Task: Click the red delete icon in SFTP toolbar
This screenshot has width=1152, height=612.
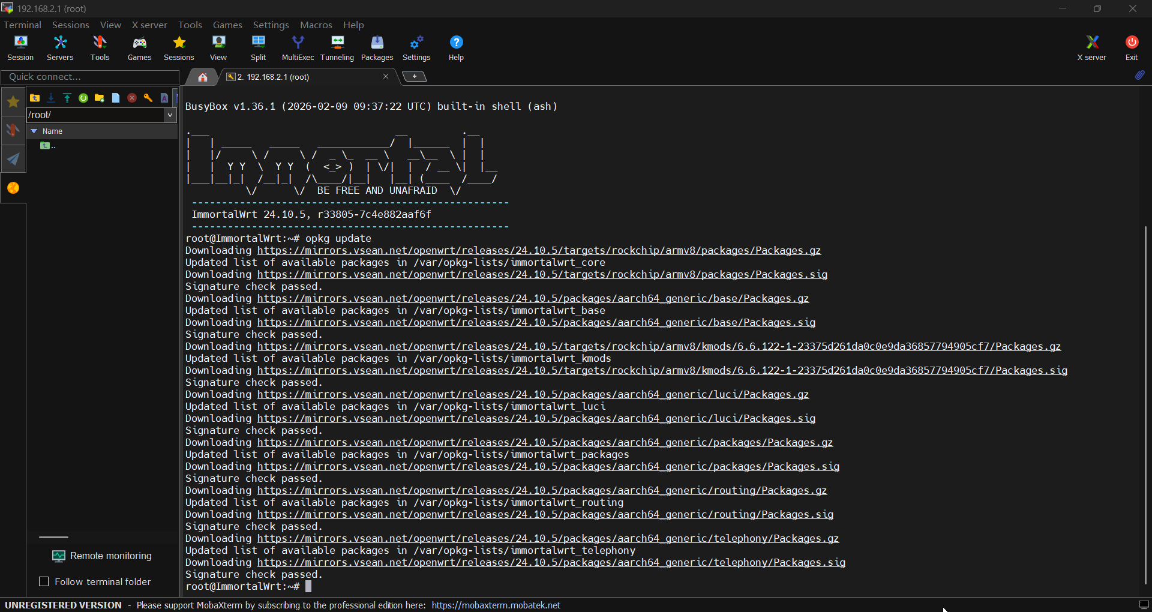Action: 132,98
